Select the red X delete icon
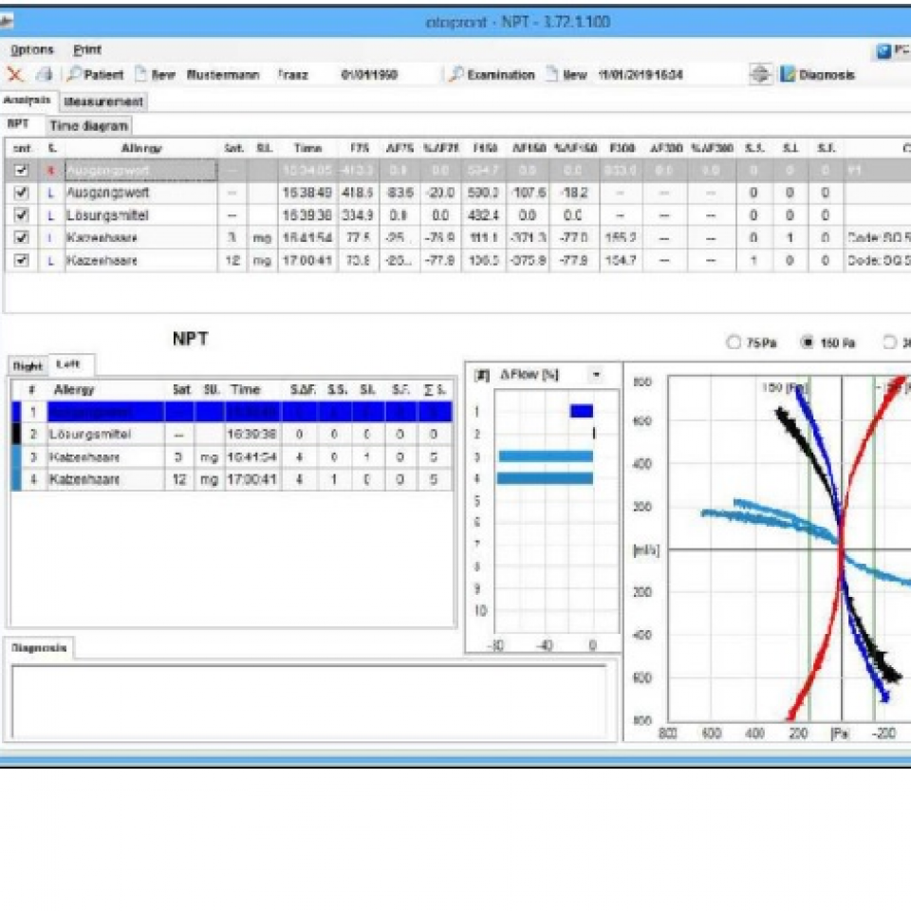 tap(14, 75)
